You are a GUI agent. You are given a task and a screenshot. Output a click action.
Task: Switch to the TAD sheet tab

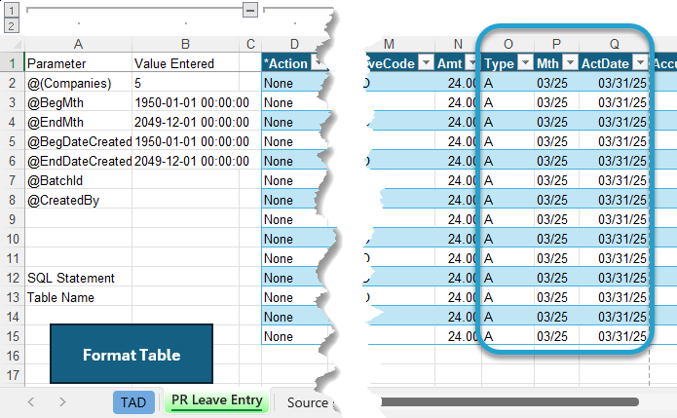coord(133,402)
